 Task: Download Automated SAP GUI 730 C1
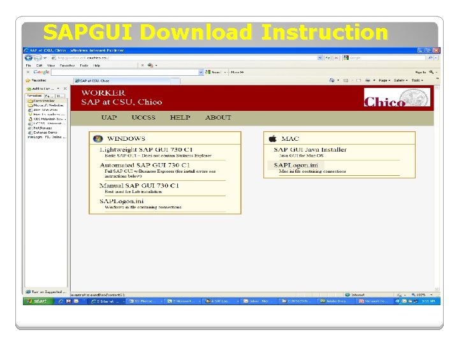tap(145, 165)
